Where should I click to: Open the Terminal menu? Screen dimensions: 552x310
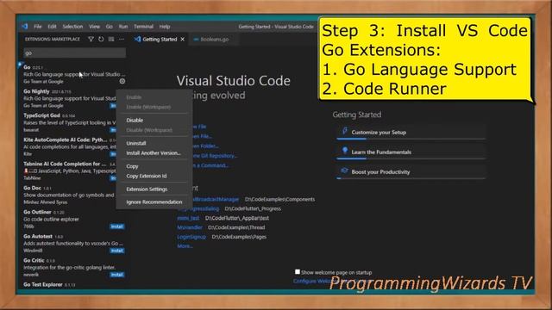click(x=143, y=27)
